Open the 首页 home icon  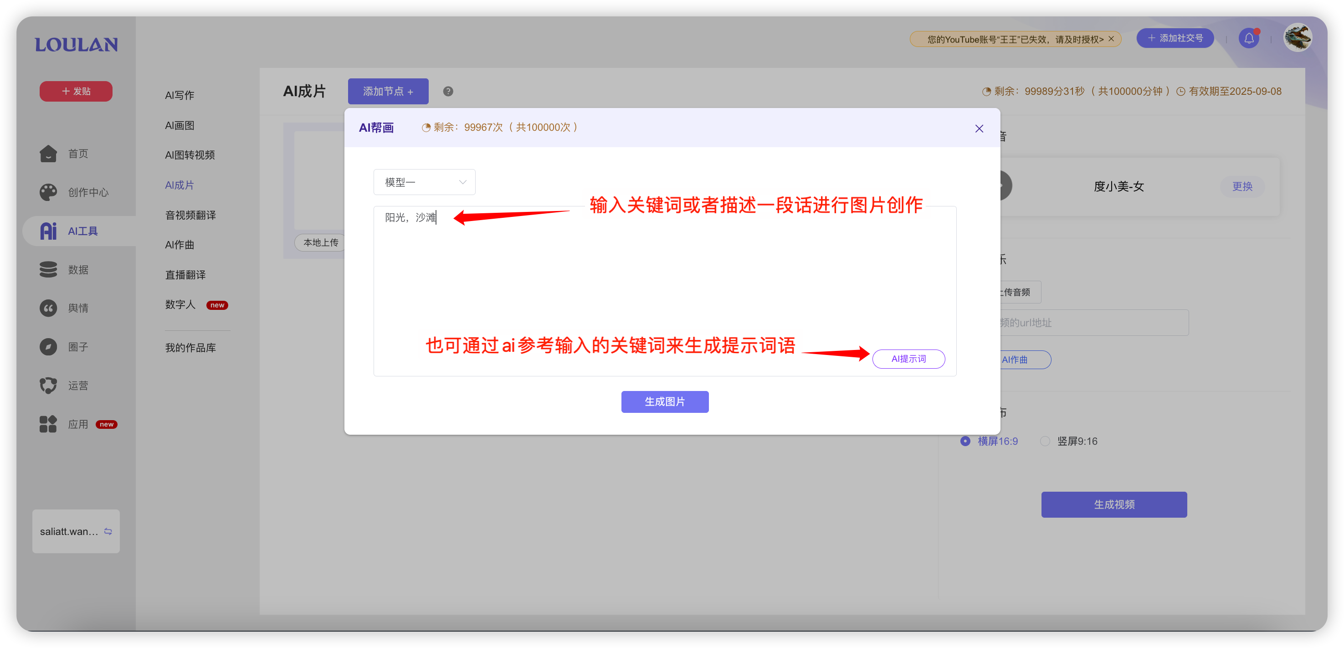click(48, 154)
